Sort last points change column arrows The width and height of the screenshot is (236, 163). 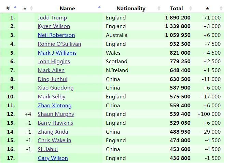coord(221,8)
